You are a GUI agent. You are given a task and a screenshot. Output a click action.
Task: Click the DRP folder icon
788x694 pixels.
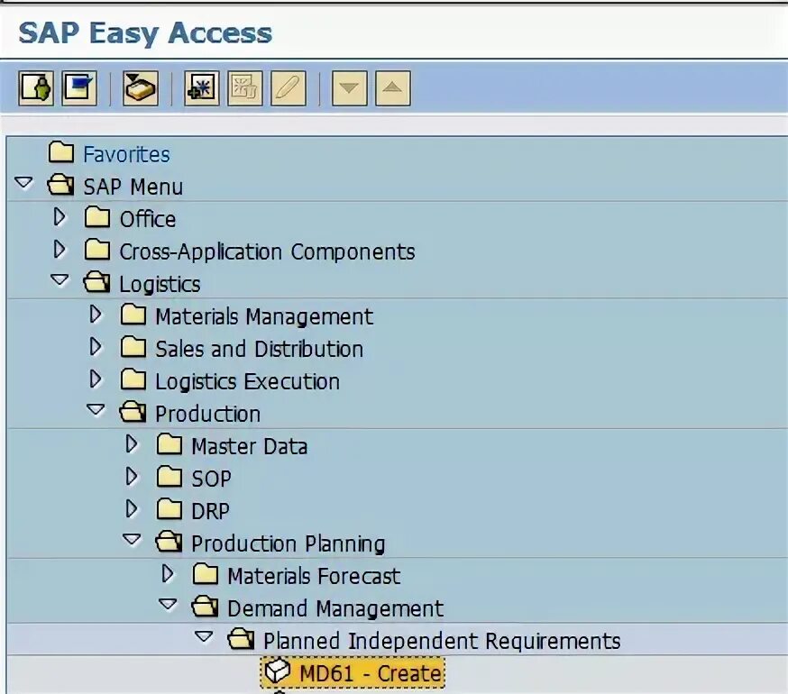pyautogui.click(x=170, y=509)
